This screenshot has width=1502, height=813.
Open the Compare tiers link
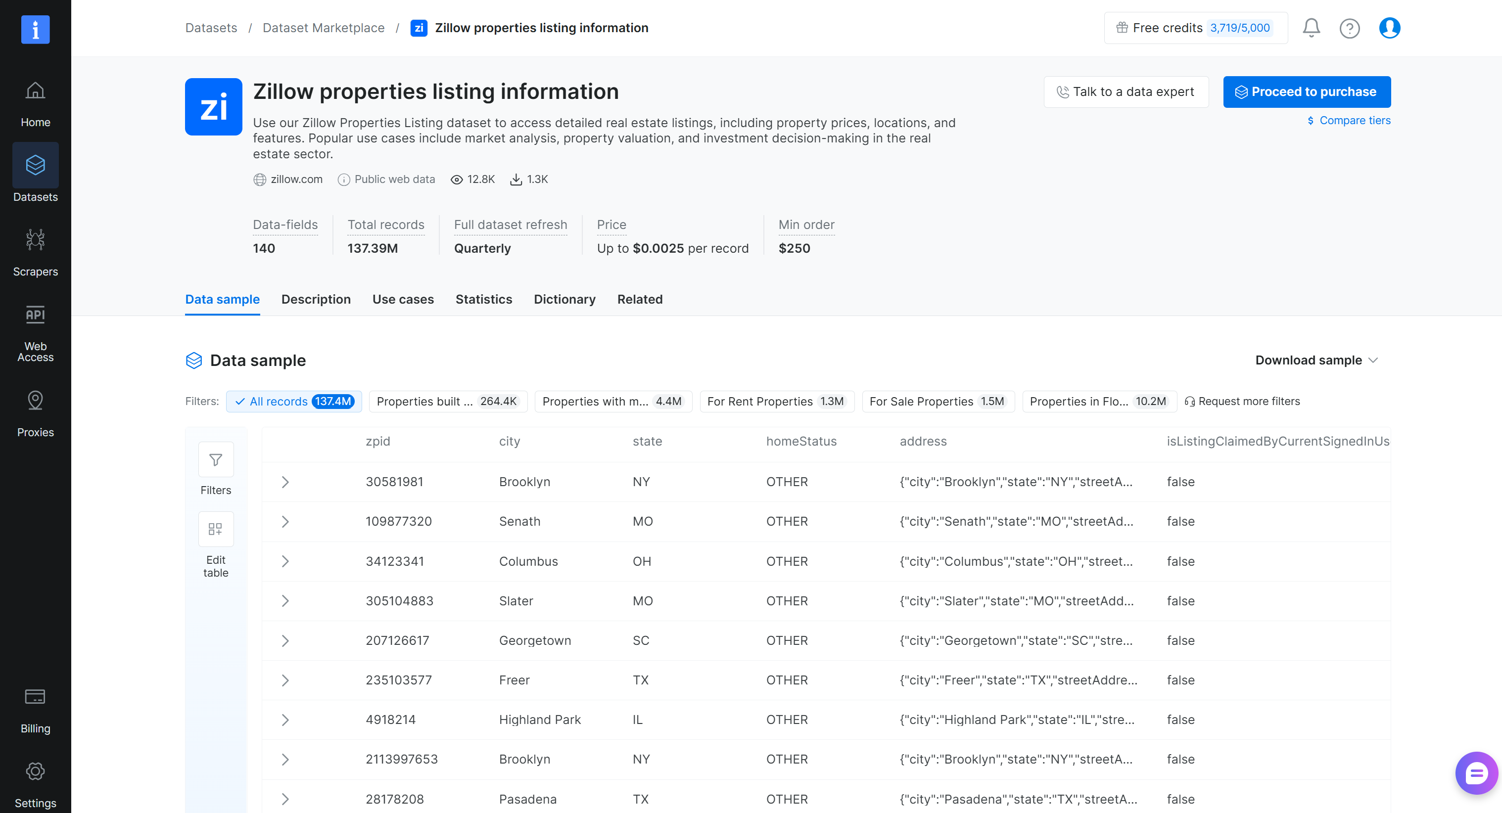click(1349, 121)
